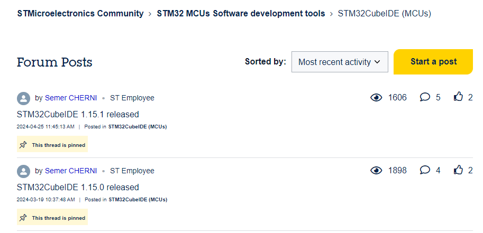Click the 2024-04-25 11:45:13 AM timestamp
483x233 pixels.
(45, 126)
